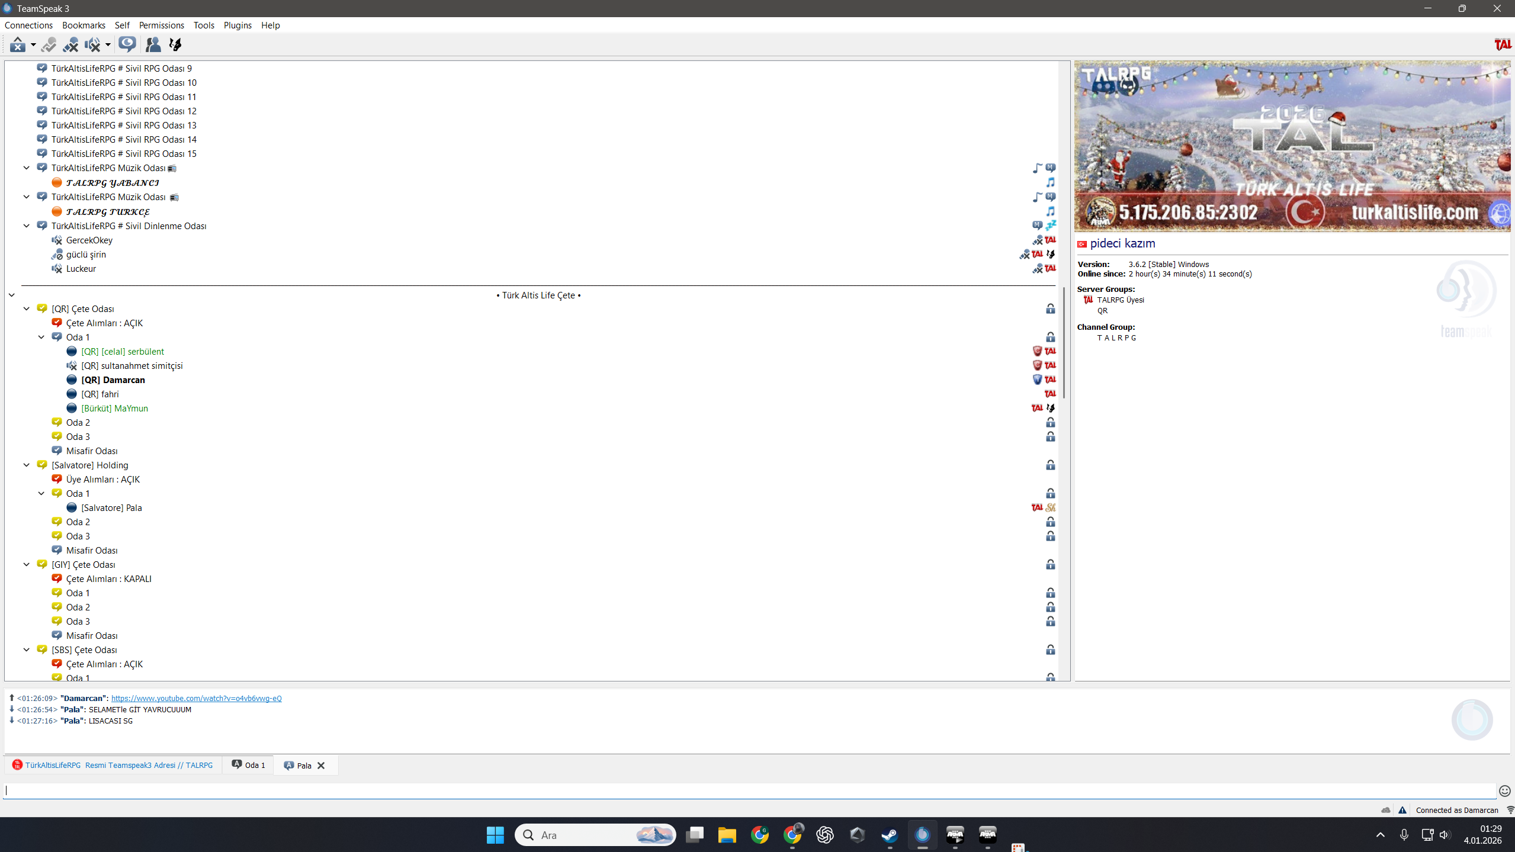Open the Self menu
Image resolution: width=1515 pixels, height=852 pixels.
tap(122, 25)
